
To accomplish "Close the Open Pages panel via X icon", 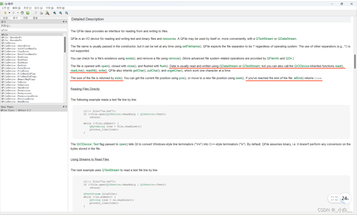I will pyautogui.click(x=66, y=107).
